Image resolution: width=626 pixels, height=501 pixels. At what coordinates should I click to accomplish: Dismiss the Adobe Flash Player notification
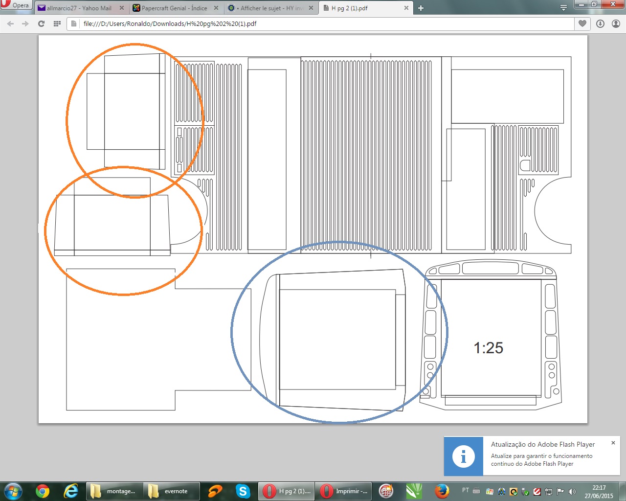tap(613, 443)
